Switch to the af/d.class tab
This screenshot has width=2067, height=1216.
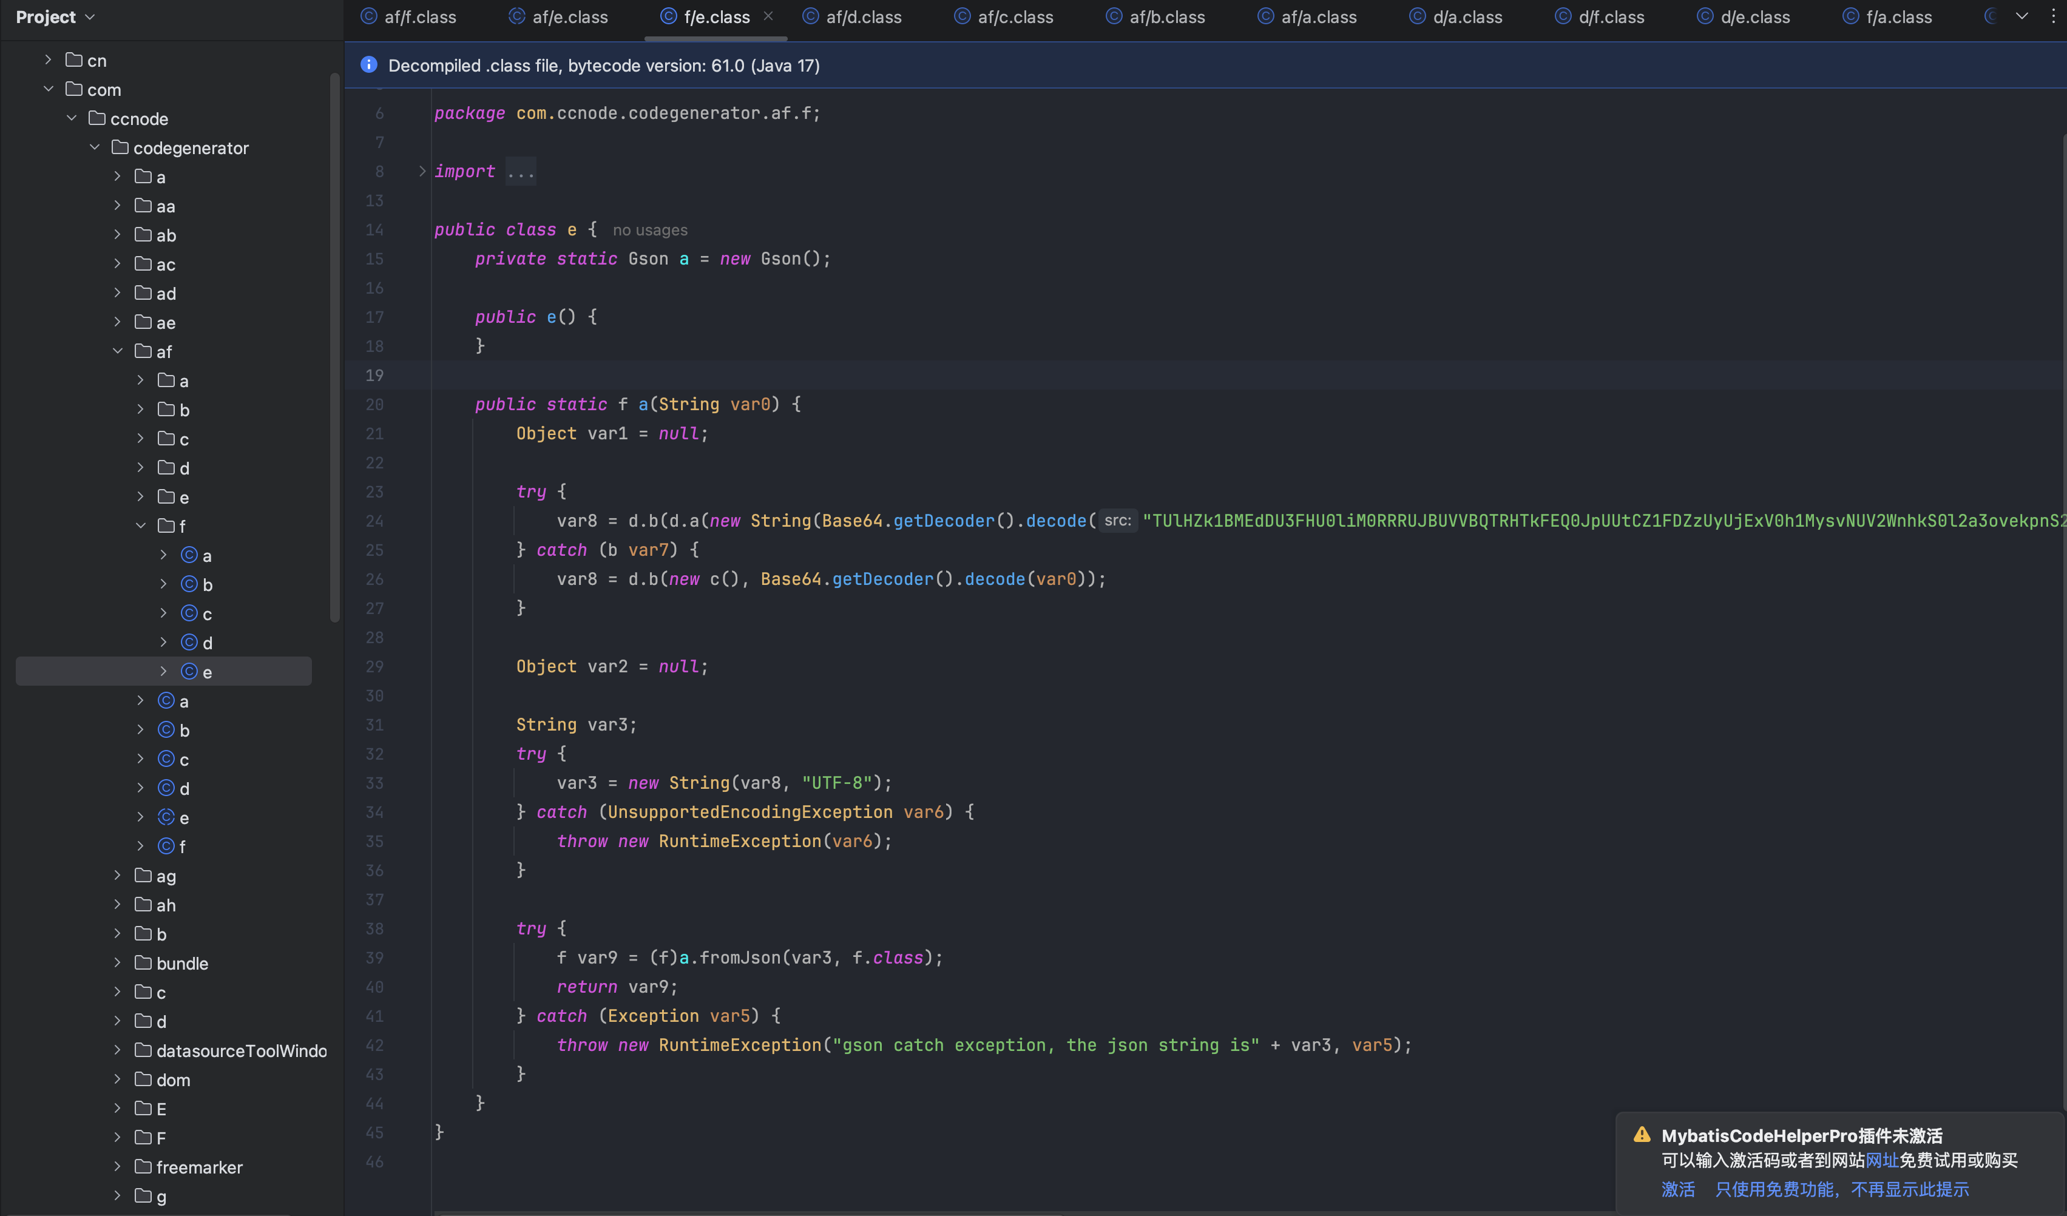coord(863,16)
